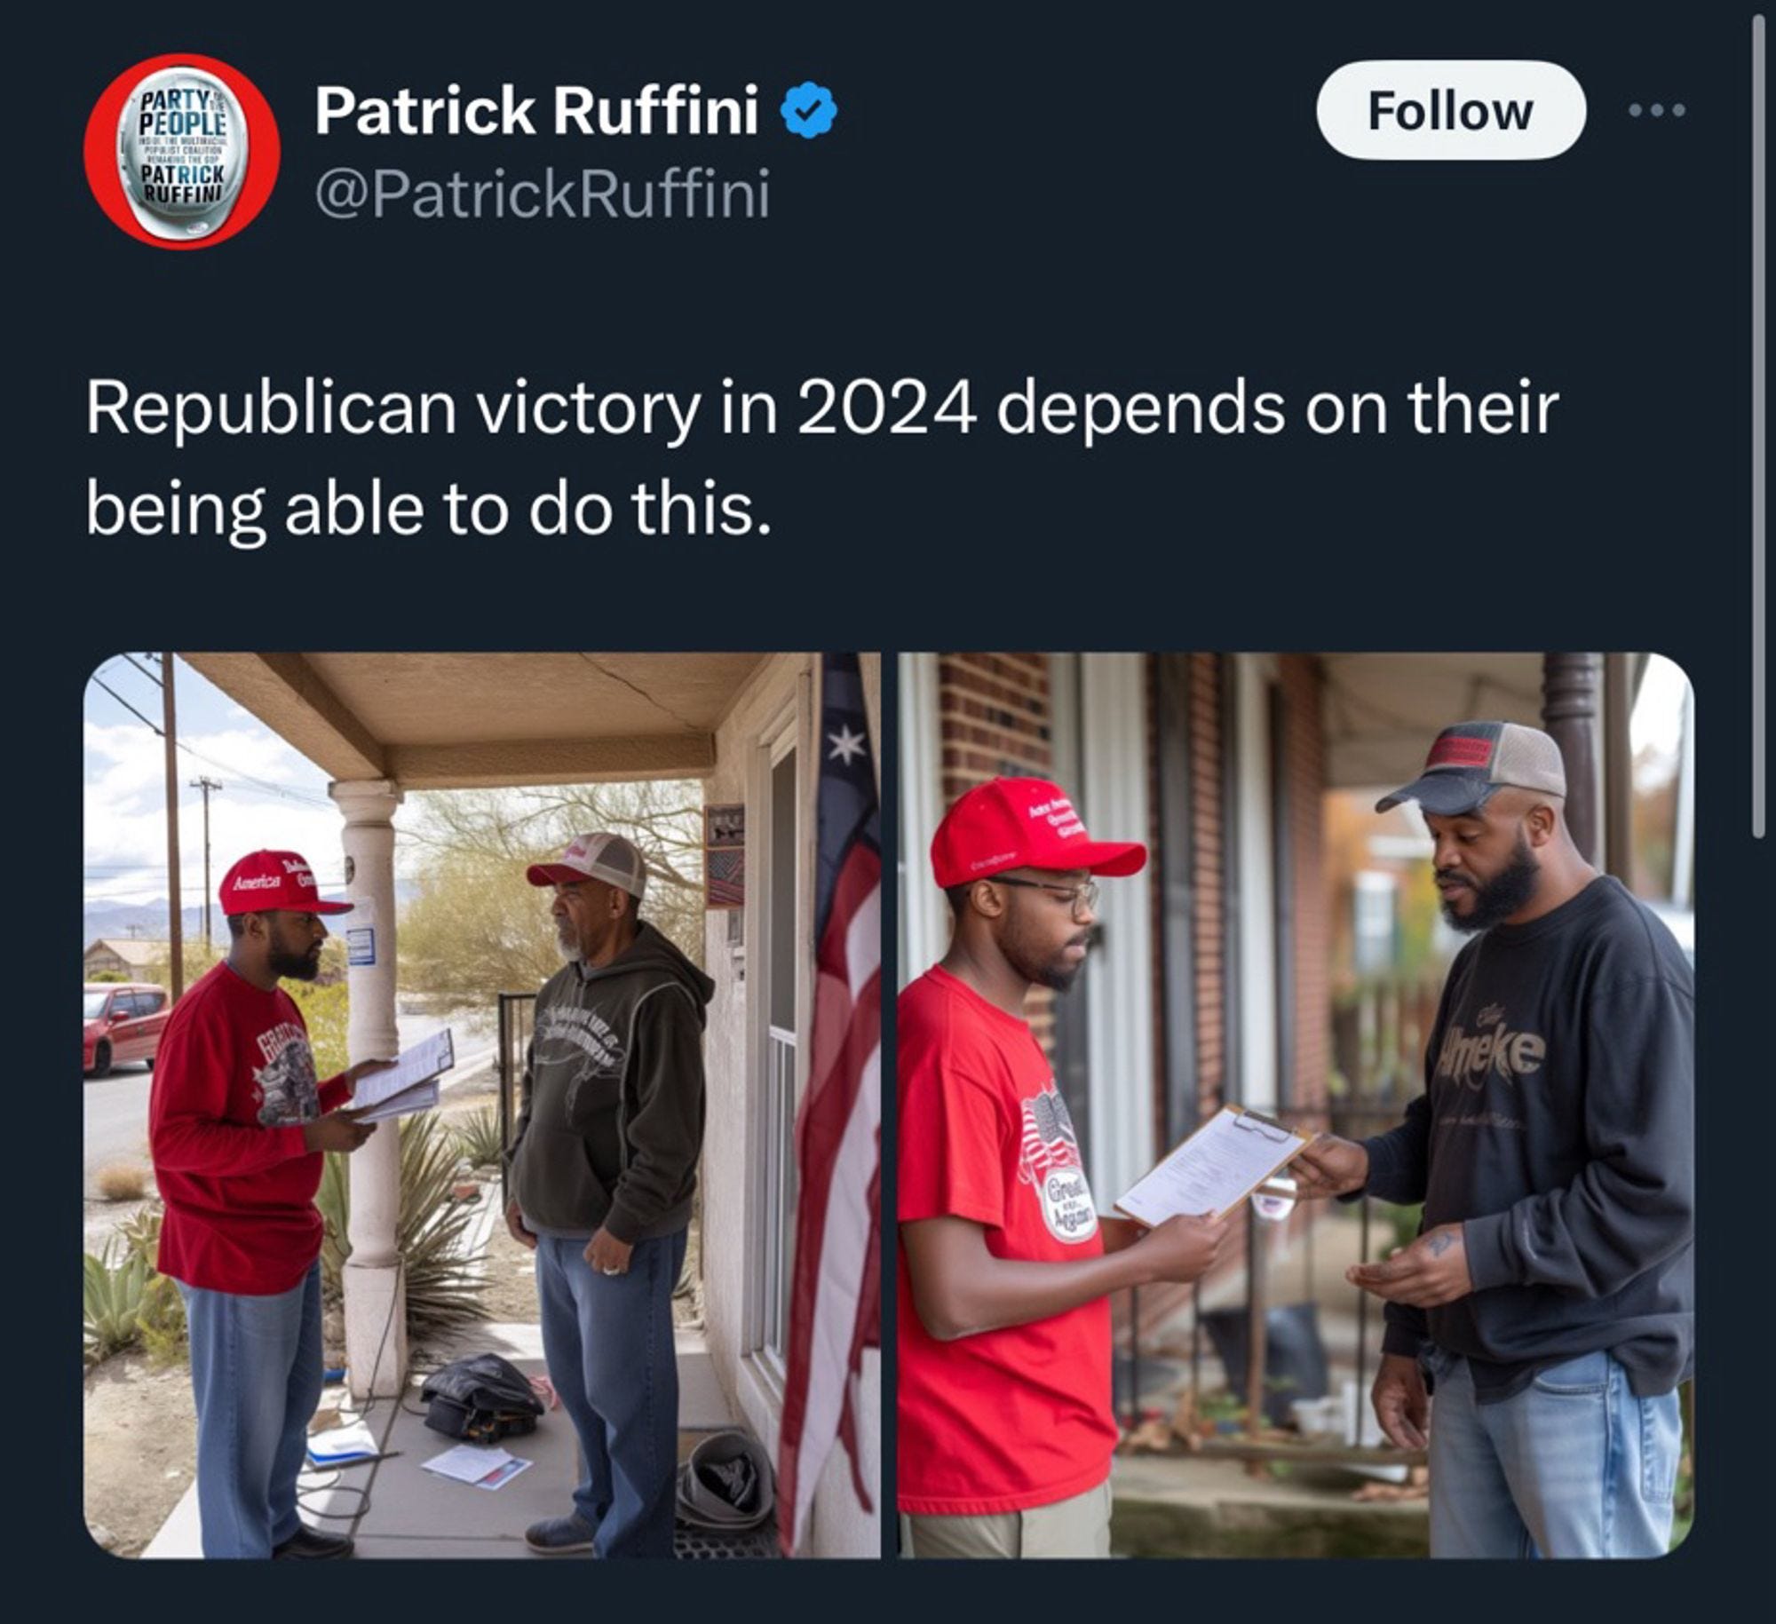Click the vertical scrollbar on the right edge
The height and width of the screenshot is (1624, 1776).
click(x=1758, y=426)
